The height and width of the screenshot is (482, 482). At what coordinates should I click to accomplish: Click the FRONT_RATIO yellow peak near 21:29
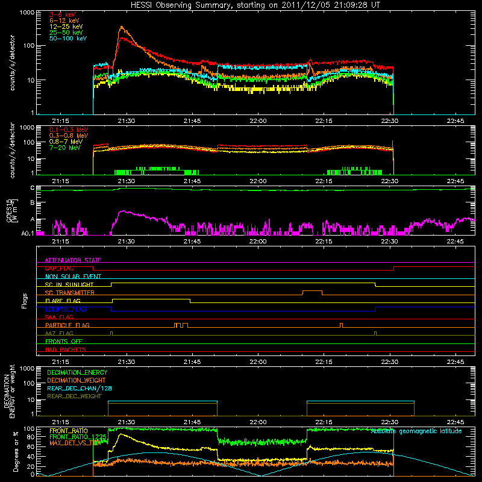pos(121,434)
